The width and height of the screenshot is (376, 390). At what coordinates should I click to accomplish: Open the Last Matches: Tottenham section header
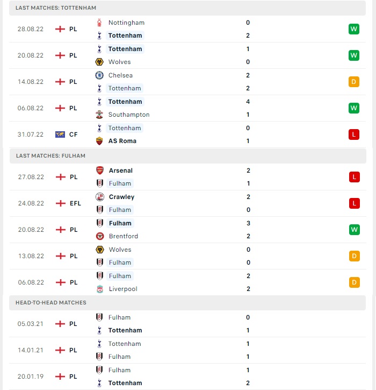pos(187,8)
